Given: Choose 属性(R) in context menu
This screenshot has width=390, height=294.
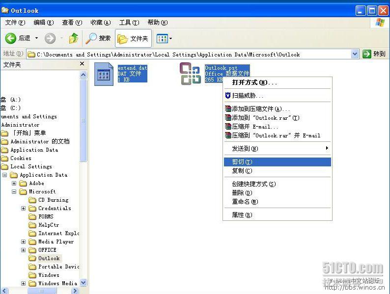Looking at the screenshot, I should click(x=278, y=215).
